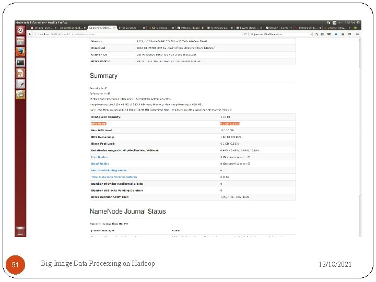Open the text editor dock icon
Image resolution: width=376 pixels, height=282 pixels.
click(x=20, y=84)
